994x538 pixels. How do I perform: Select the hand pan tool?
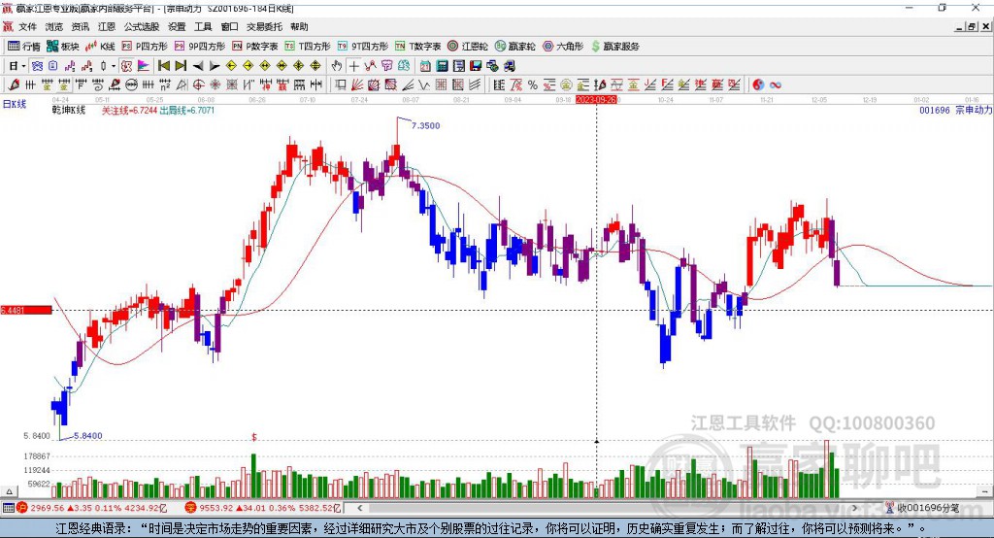click(x=337, y=66)
